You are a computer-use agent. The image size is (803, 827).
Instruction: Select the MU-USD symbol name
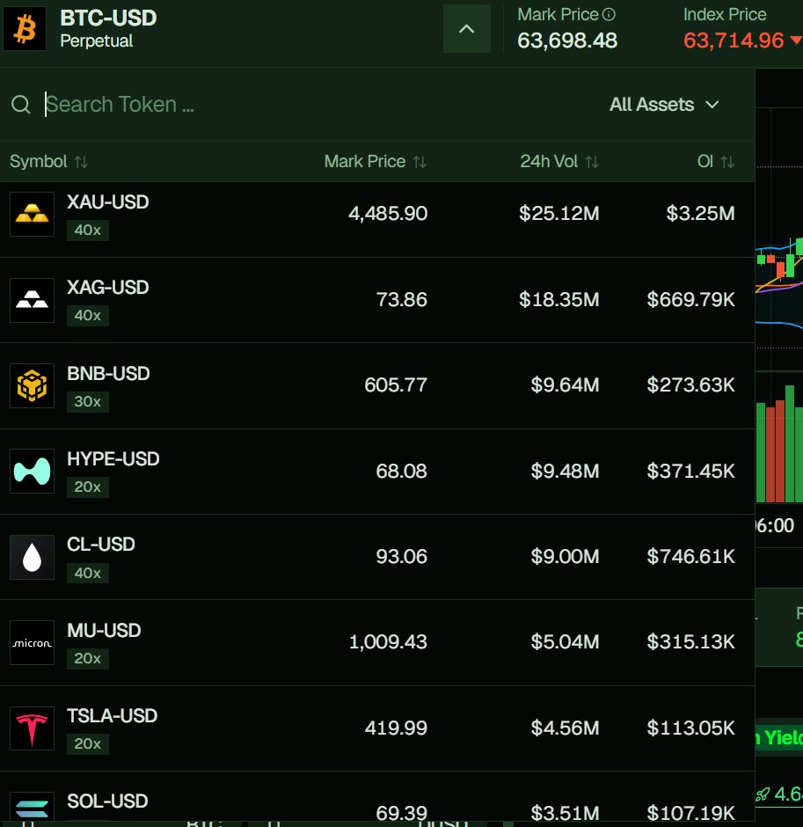coord(104,630)
